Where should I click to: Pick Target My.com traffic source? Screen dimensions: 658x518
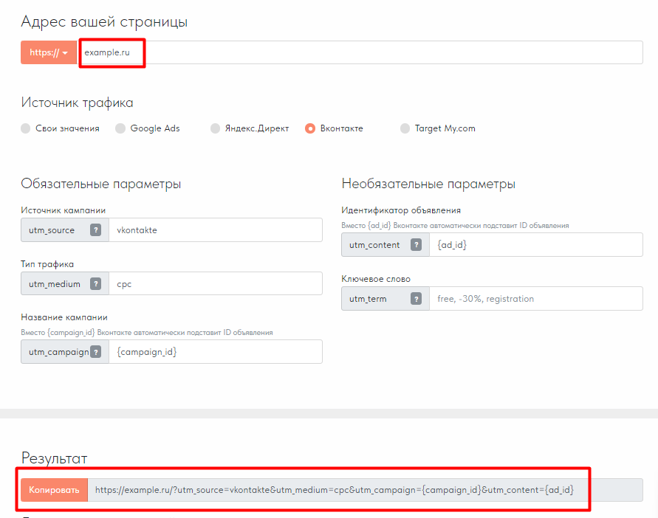(405, 128)
